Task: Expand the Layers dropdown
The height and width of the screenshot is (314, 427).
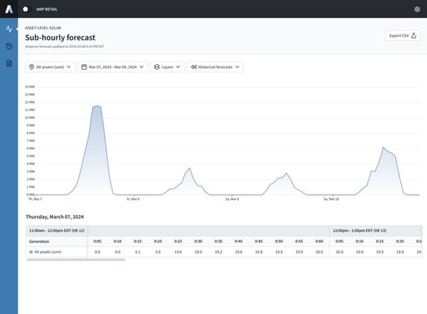Action: [x=168, y=67]
